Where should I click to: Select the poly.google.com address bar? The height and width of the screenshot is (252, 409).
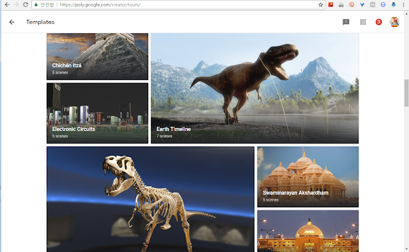click(178, 4)
